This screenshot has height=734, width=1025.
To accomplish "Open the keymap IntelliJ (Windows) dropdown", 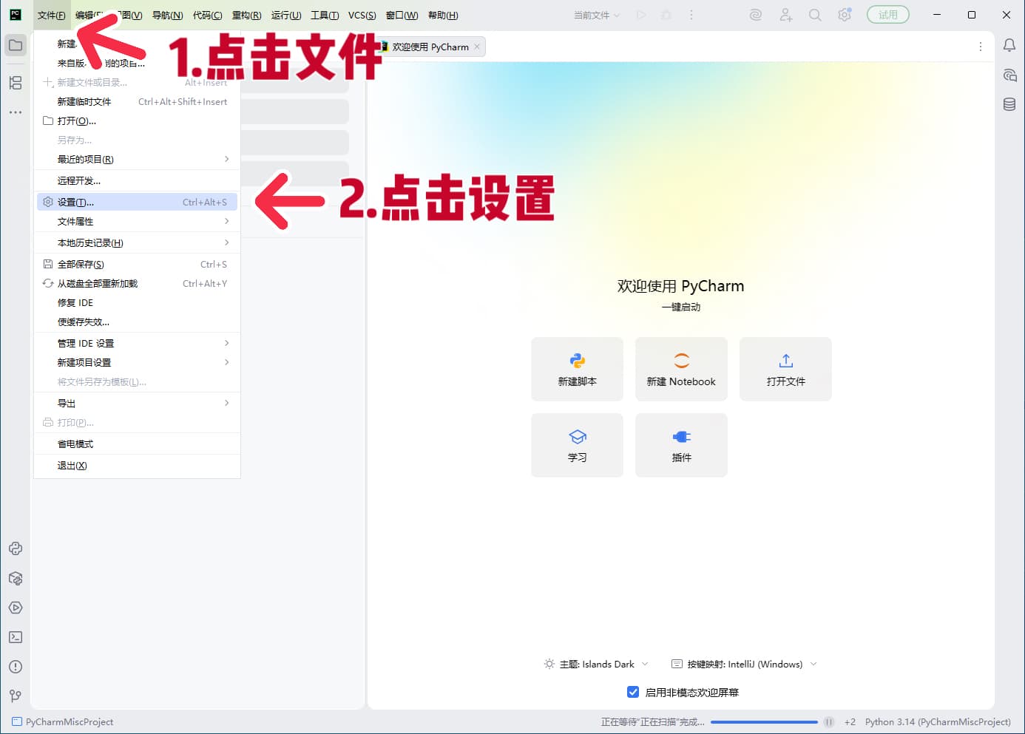I will [743, 664].
